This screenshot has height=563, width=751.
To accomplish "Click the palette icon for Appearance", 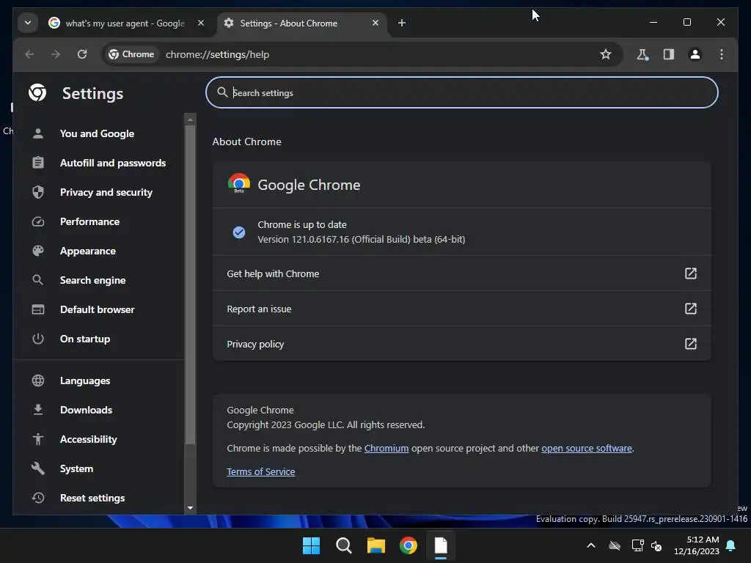I will tap(38, 251).
